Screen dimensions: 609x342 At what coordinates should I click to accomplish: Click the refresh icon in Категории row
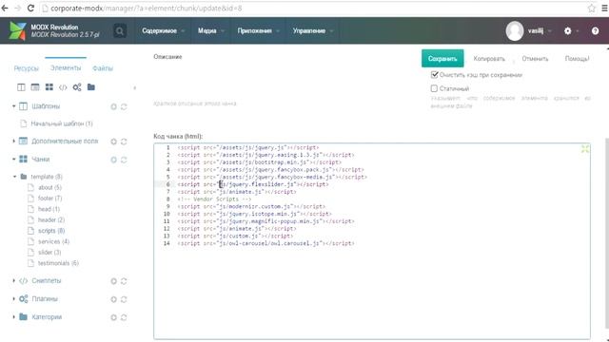coord(124,317)
